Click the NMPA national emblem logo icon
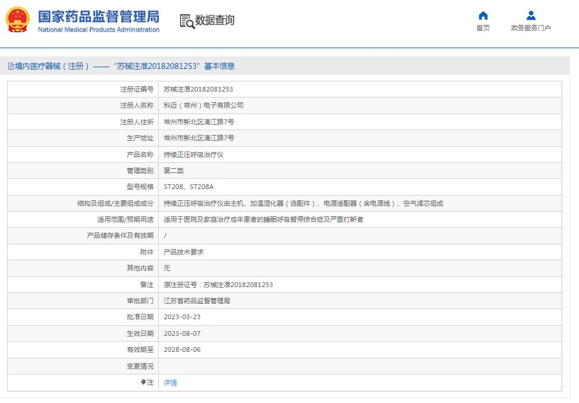Viewport: 579px width, 403px height. click(17, 20)
